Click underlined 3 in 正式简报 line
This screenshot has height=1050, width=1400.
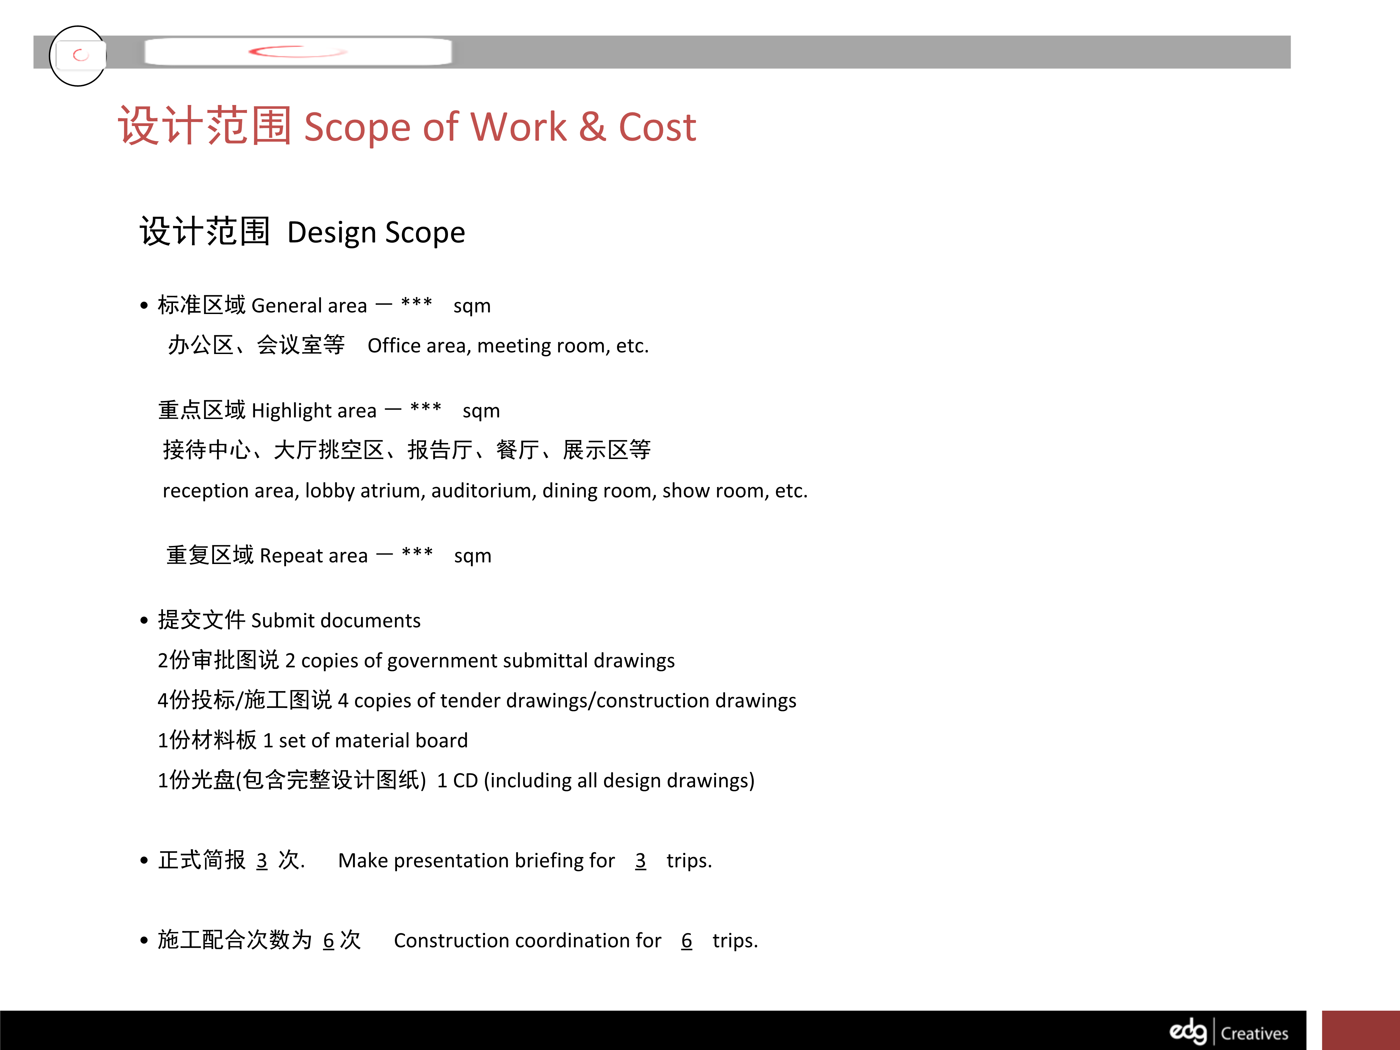tap(262, 861)
